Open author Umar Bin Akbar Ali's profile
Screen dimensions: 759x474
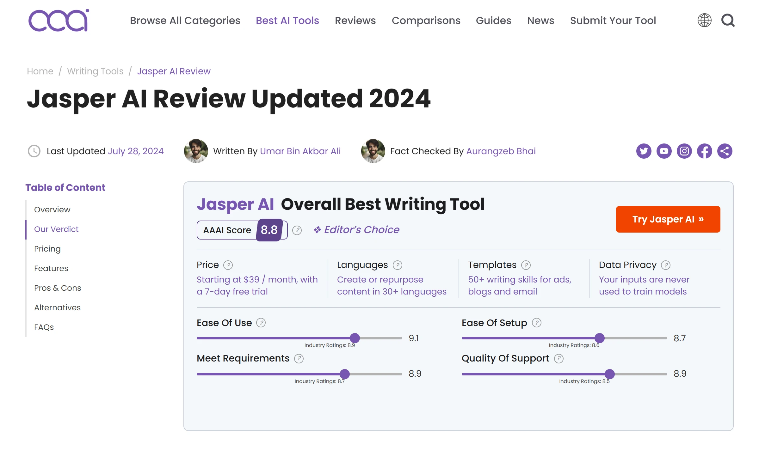click(x=300, y=151)
